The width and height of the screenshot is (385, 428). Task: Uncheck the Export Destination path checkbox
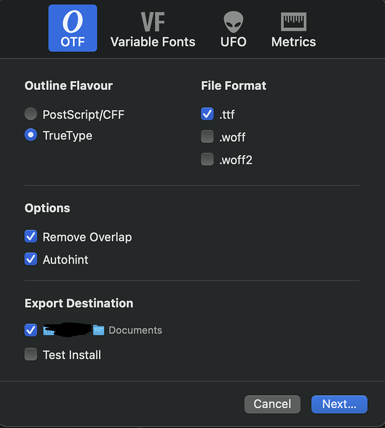click(31, 330)
